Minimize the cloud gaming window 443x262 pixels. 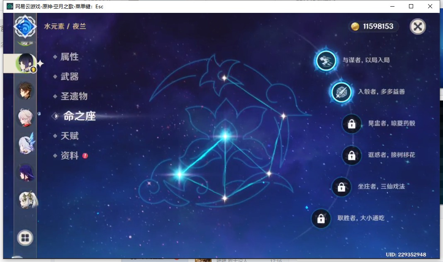click(x=392, y=6)
